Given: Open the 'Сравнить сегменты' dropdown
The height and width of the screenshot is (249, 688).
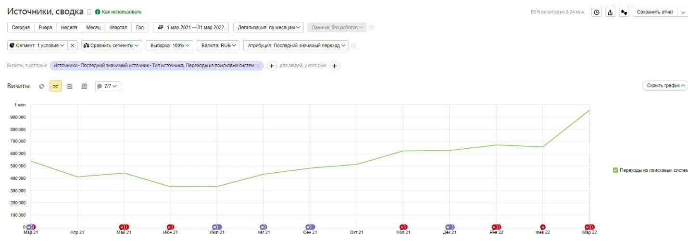Looking at the screenshot, I should tap(112, 46).
